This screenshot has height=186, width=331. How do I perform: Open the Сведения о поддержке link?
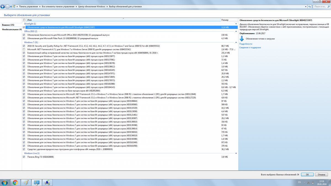pyautogui.click(x=250, y=48)
